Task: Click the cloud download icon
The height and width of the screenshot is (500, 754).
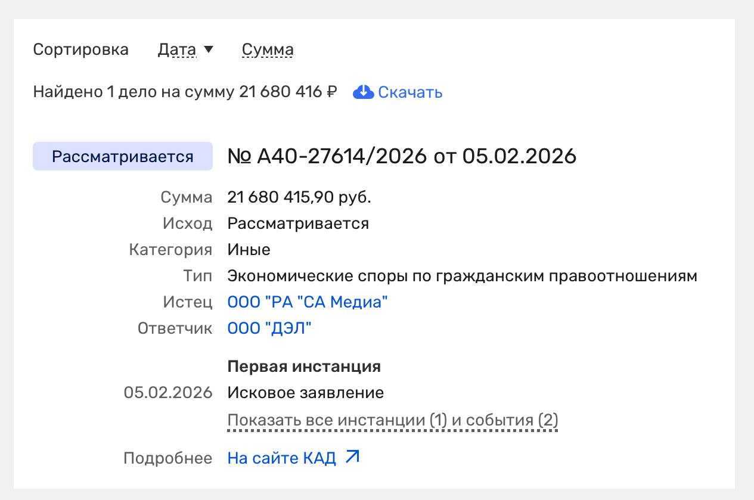Action: (363, 92)
